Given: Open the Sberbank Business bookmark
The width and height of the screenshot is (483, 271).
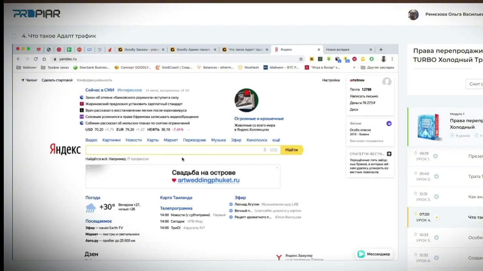Looking at the screenshot, I should click(91, 67).
